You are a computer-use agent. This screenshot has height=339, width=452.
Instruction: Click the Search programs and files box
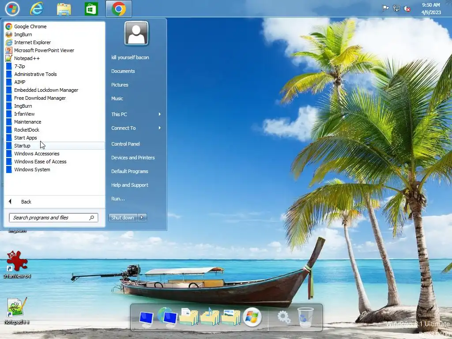53,218
